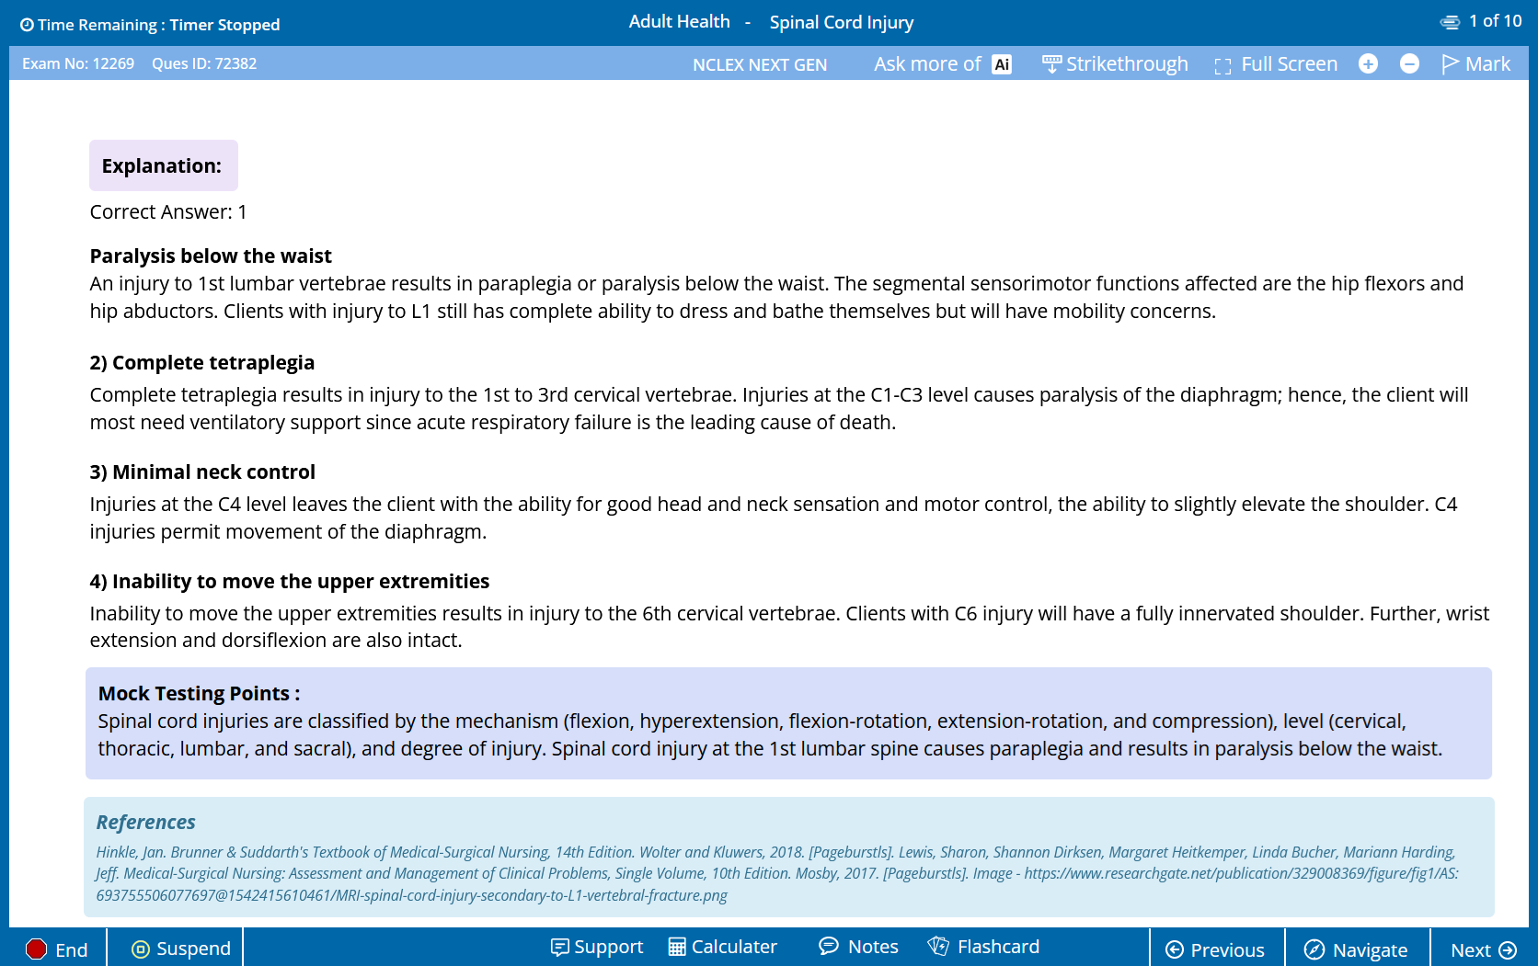Viewport: 1538px width, 966px height.
Task: Click '4) Inability to move the upper extremities' heading
Action: pyautogui.click(x=290, y=582)
